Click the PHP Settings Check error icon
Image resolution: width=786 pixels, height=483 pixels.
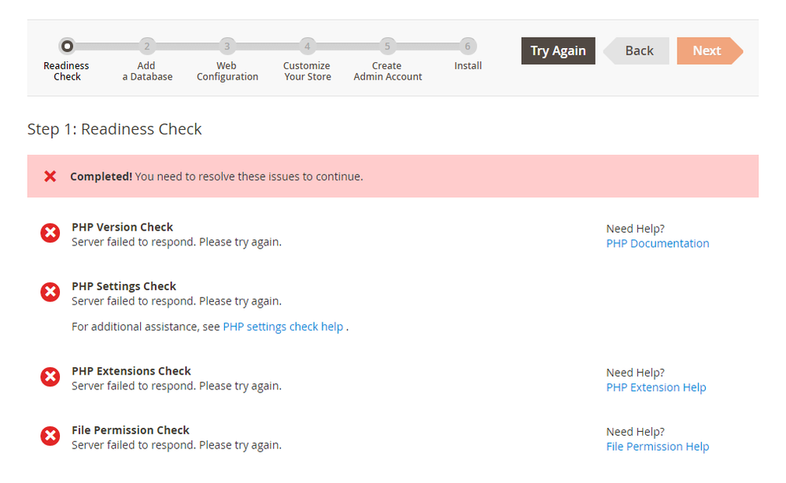coord(50,292)
